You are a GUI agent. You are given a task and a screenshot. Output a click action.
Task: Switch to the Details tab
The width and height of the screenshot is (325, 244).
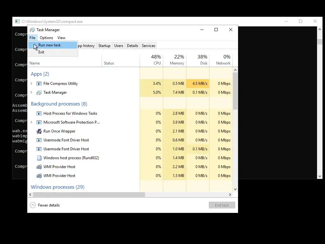(x=132, y=46)
